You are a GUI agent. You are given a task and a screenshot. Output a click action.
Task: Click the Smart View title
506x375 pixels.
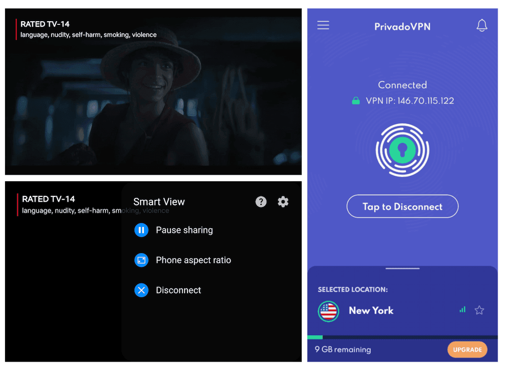[x=159, y=202]
